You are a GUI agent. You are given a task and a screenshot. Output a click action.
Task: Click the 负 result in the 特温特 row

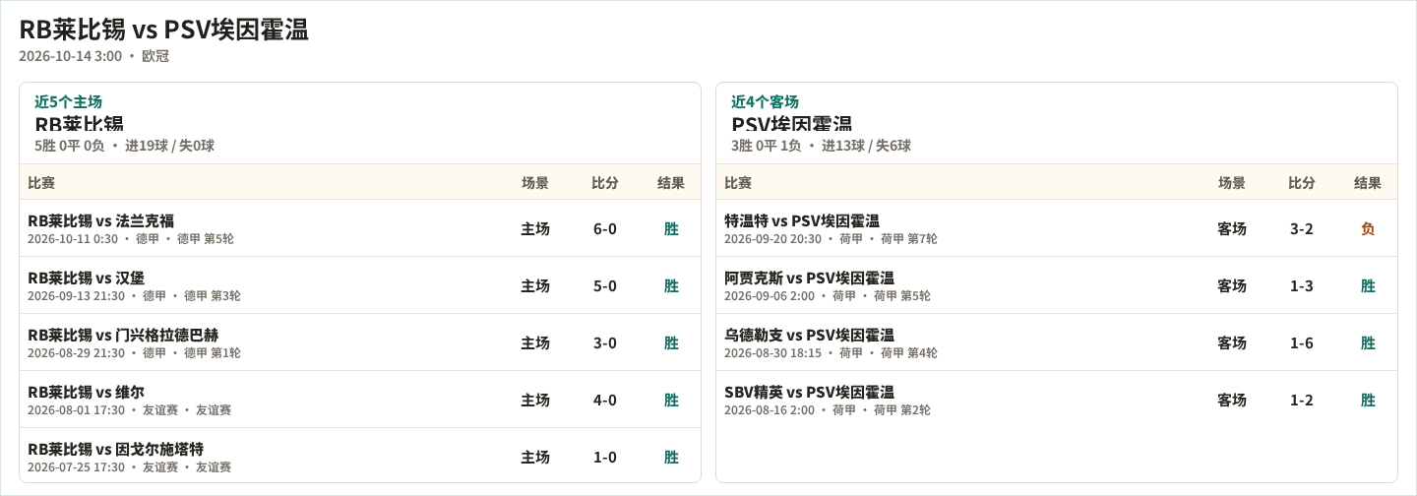(1368, 229)
